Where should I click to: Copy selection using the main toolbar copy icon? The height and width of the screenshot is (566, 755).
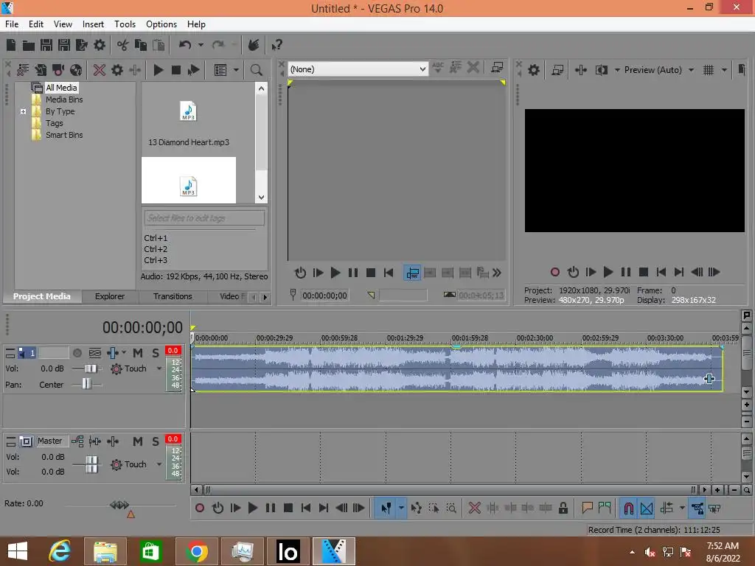click(x=141, y=45)
